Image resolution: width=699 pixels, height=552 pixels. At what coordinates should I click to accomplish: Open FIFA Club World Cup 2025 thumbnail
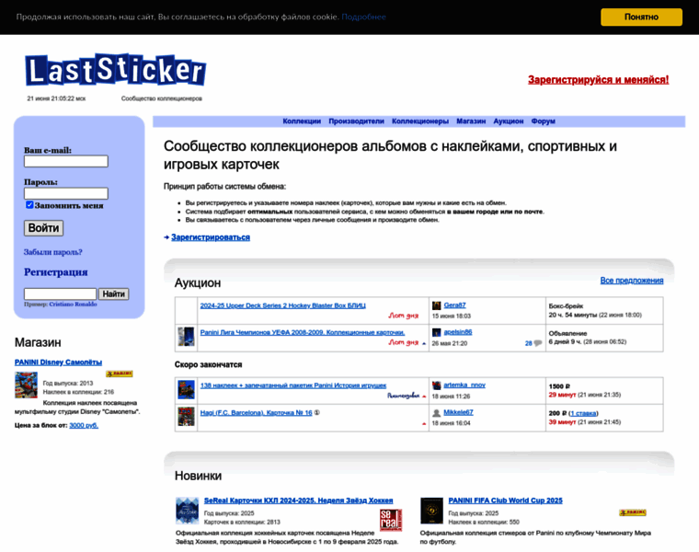pos(431,511)
